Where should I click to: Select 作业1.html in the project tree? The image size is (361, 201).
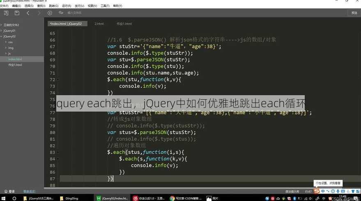click(x=15, y=65)
